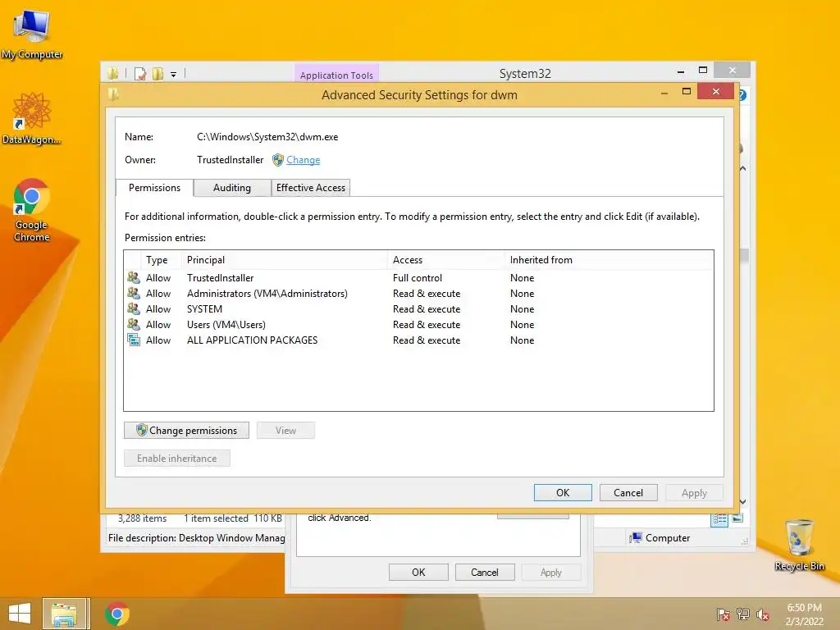Click the Enable inheritance button
Screen dimensions: 840x630
click(x=177, y=458)
